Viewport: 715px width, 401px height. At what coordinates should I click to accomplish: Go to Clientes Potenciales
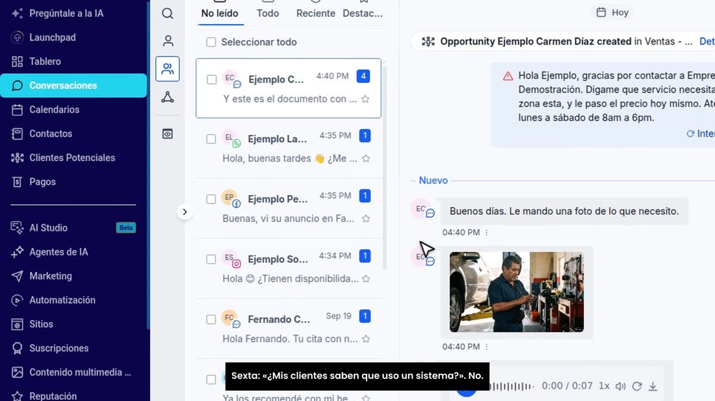(72, 158)
